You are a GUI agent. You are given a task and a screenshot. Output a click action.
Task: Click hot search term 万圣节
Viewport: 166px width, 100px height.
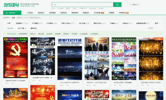[74, 8]
